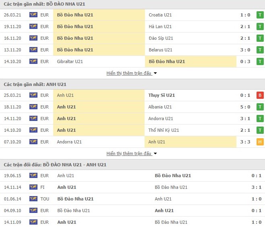Click the green T badge for Albania U21 match

coord(260,107)
